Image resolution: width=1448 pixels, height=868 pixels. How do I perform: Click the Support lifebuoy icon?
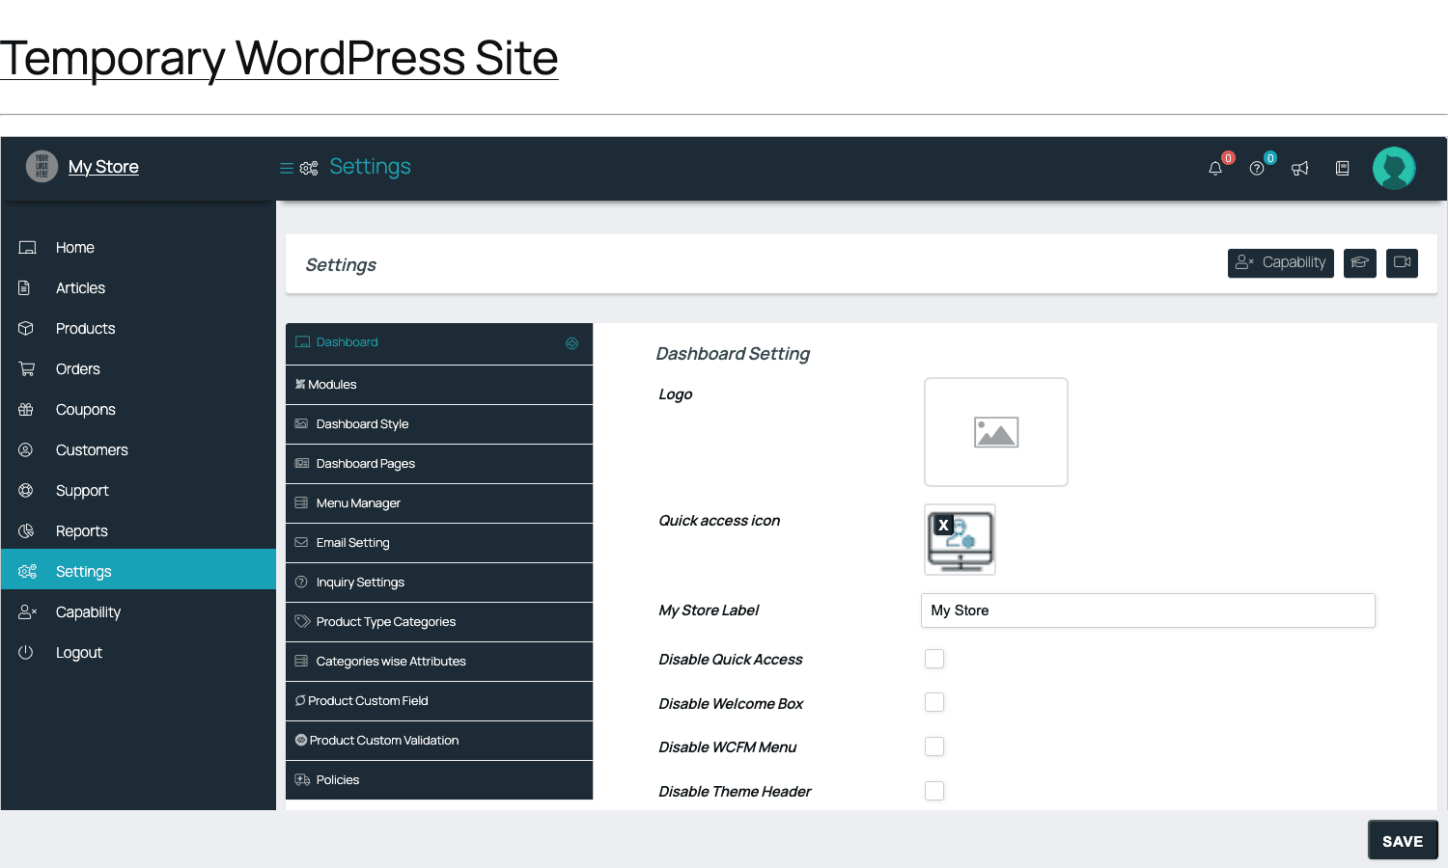tap(26, 491)
